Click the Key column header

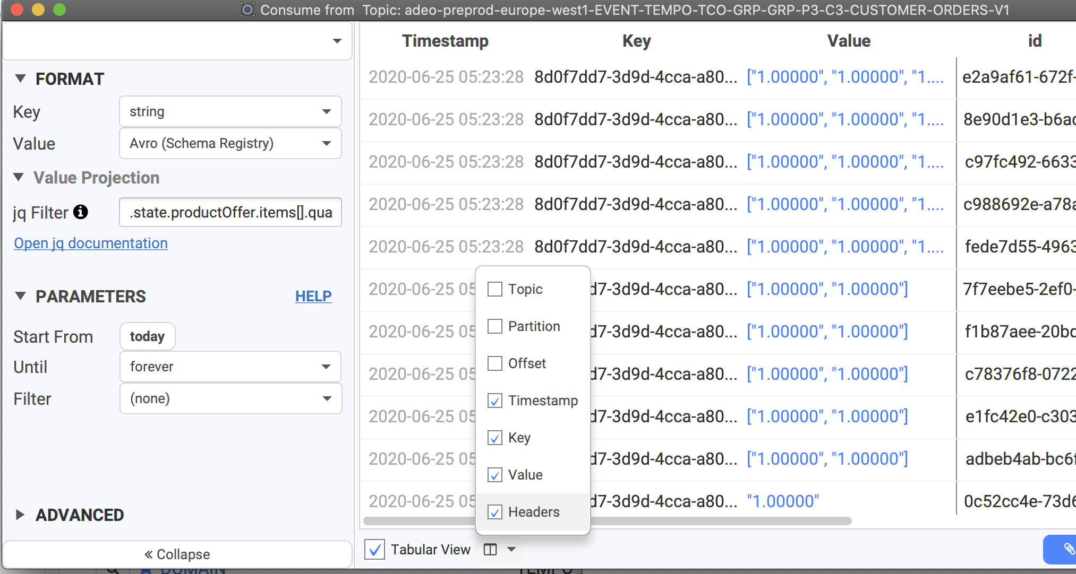(x=636, y=41)
